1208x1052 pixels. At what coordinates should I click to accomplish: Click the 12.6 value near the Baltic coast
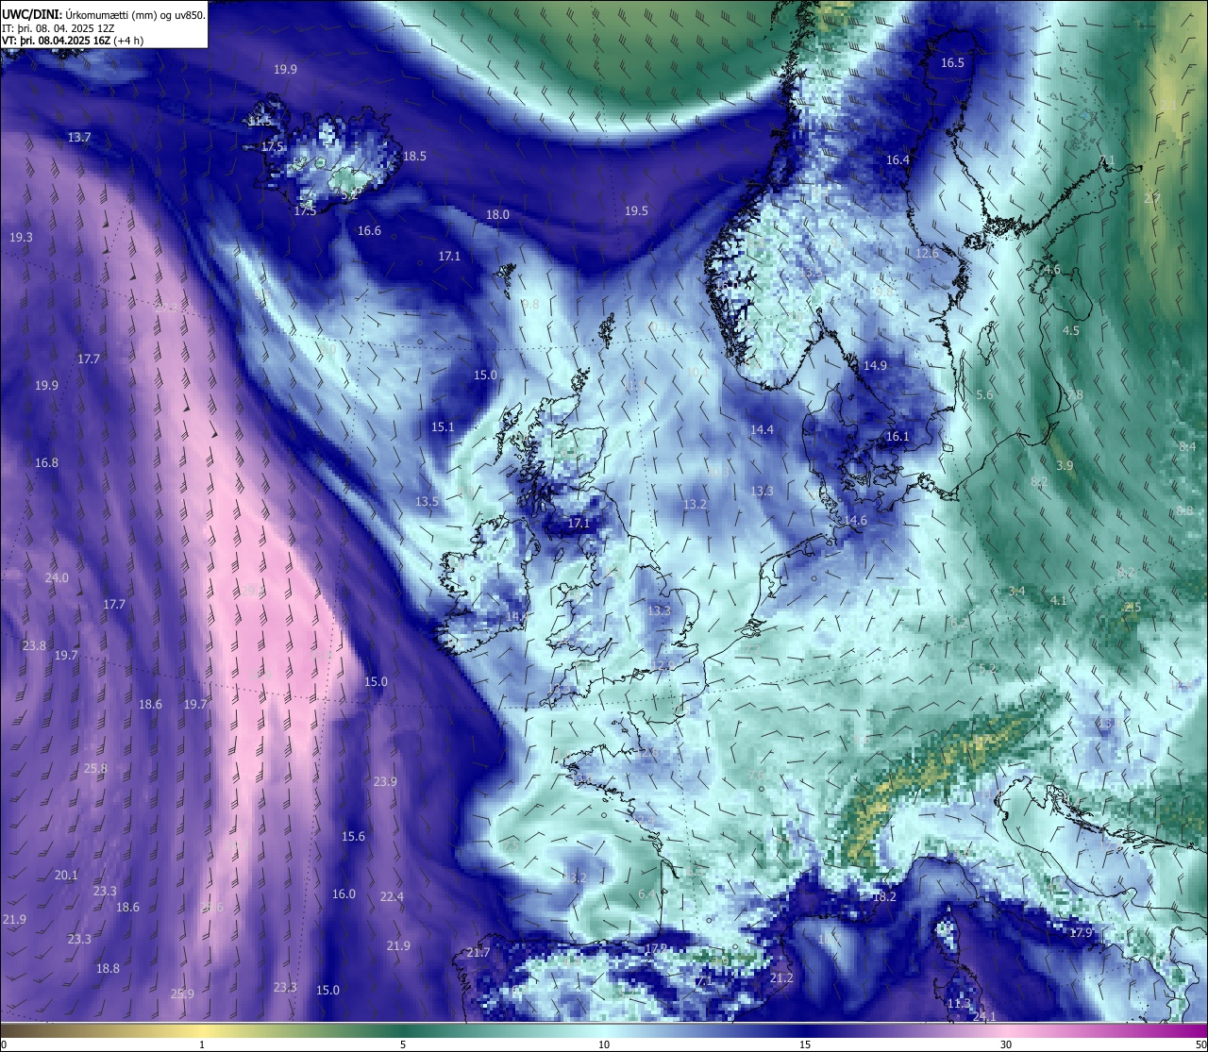coord(928,253)
